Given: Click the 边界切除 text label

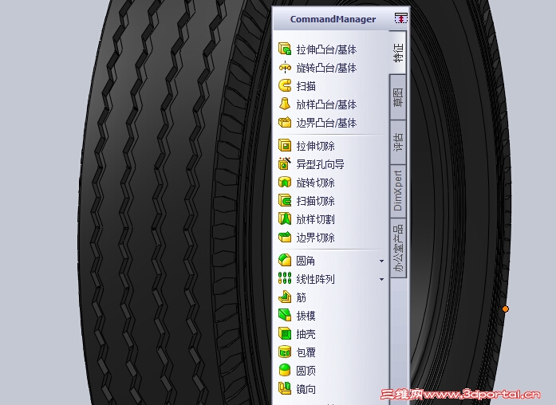Looking at the screenshot, I should coord(315,238).
